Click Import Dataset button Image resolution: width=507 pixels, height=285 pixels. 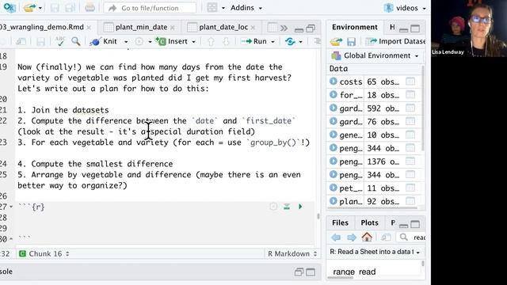click(395, 41)
